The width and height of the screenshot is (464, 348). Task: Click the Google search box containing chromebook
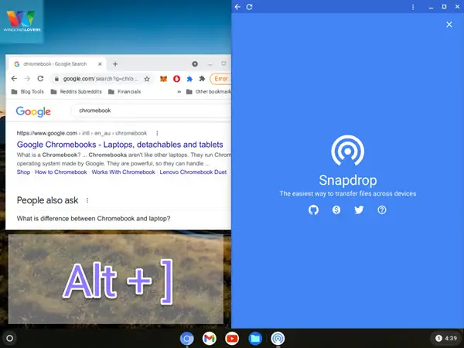pyautogui.click(x=151, y=111)
